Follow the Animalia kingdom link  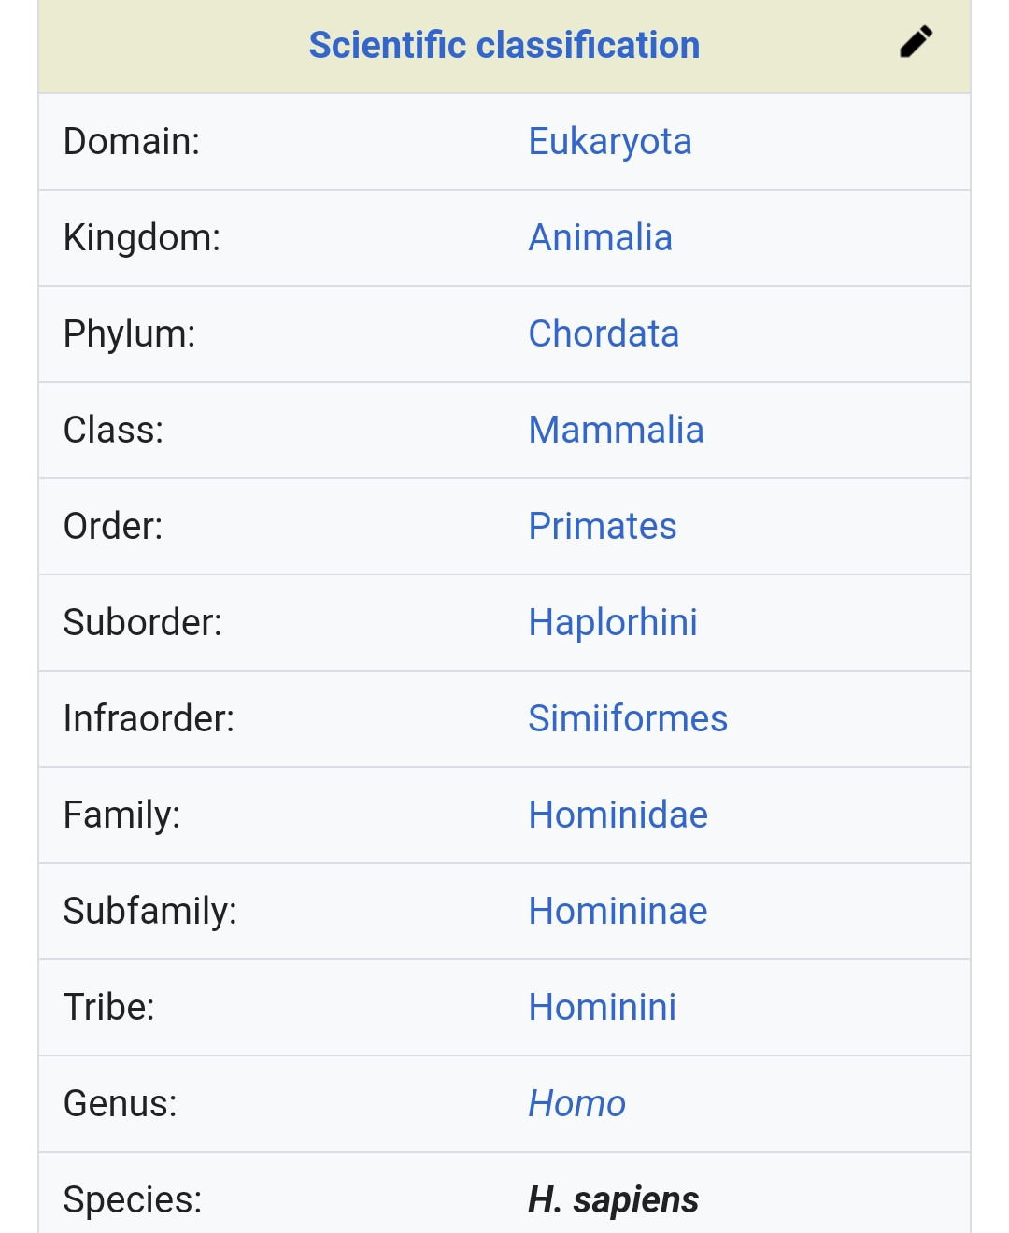[601, 237]
